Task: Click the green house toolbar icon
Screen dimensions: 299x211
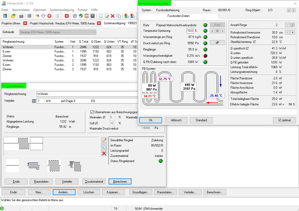Action: click(x=81, y=16)
